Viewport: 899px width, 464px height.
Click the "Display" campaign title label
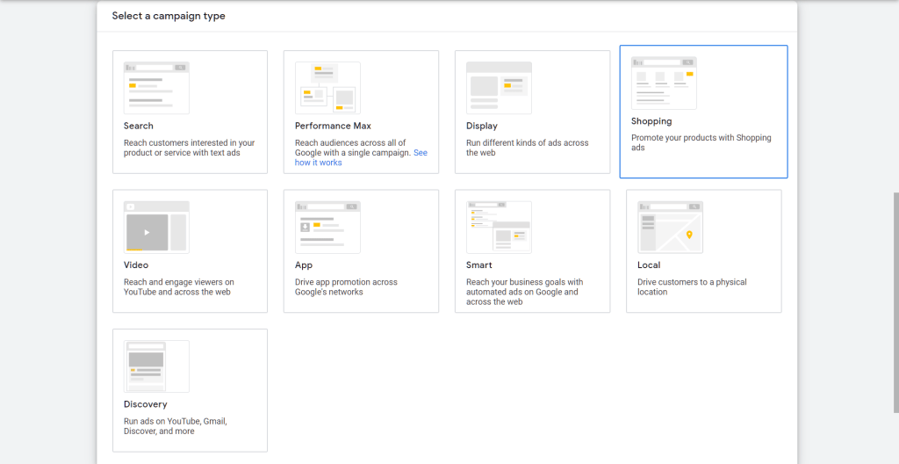click(x=482, y=126)
